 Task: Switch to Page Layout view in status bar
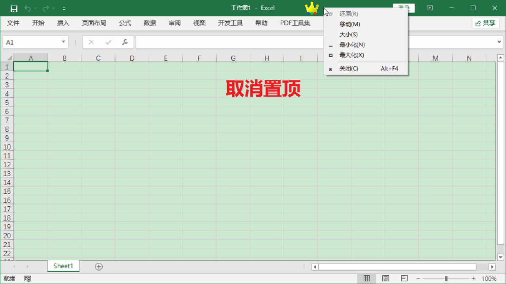[x=385, y=278]
